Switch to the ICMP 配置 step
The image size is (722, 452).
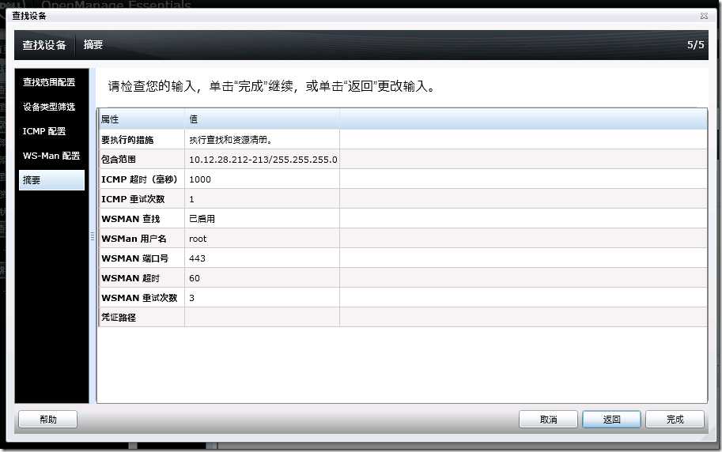tap(44, 131)
